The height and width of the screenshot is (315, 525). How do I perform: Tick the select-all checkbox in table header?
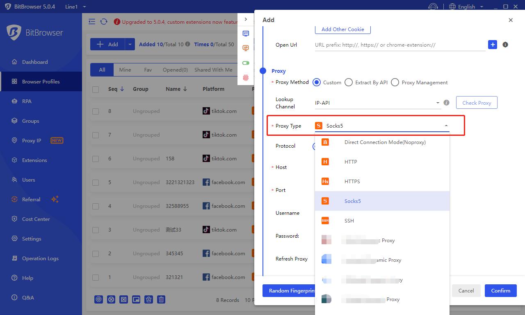pos(96,89)
